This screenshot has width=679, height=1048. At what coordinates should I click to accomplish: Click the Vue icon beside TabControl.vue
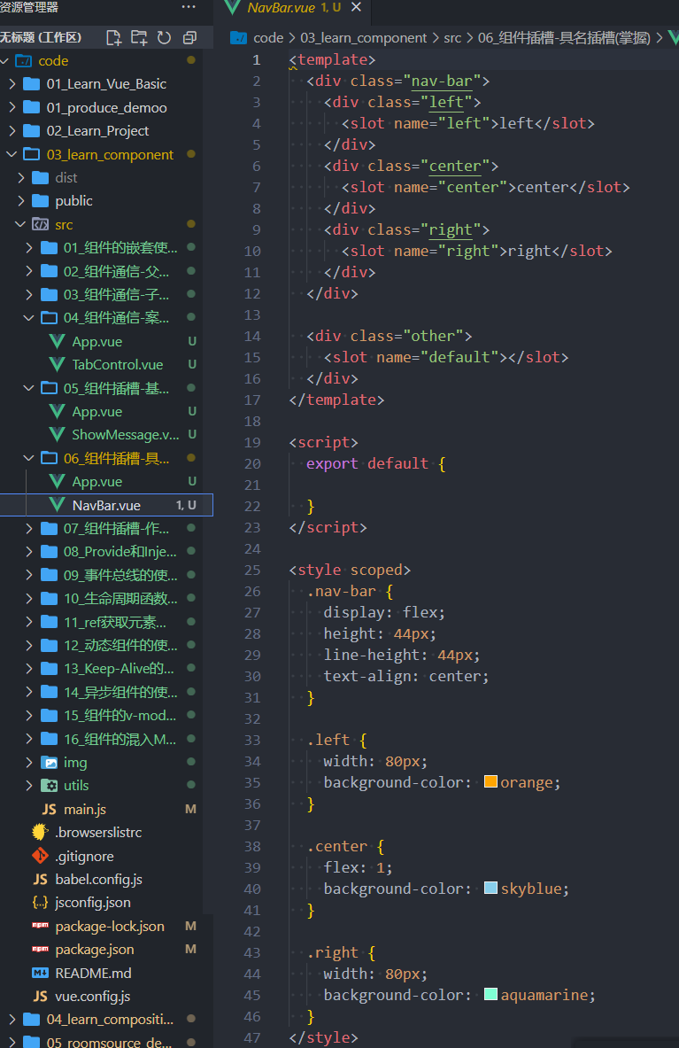(57, 364)
